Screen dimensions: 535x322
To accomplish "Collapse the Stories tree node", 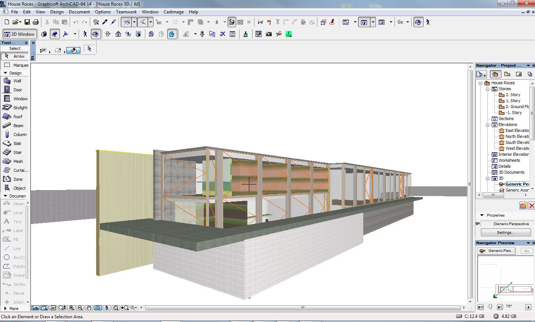I will click(x=487, y=89).
